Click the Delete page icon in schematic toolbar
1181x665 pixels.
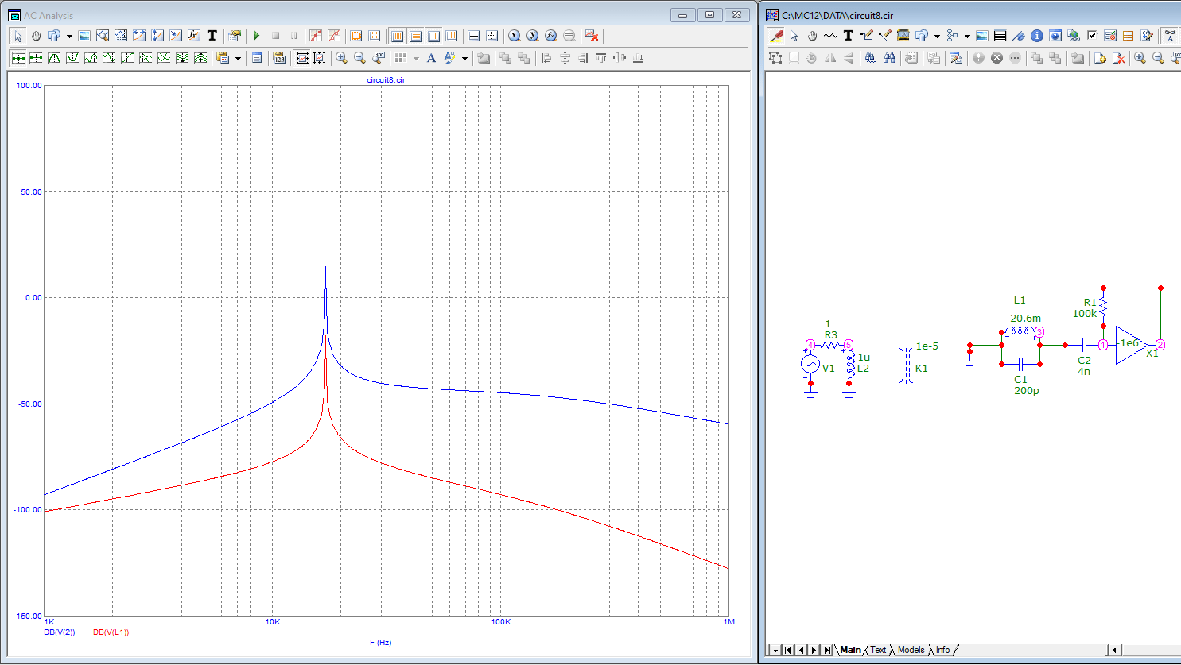click(x=1118, y=58)
